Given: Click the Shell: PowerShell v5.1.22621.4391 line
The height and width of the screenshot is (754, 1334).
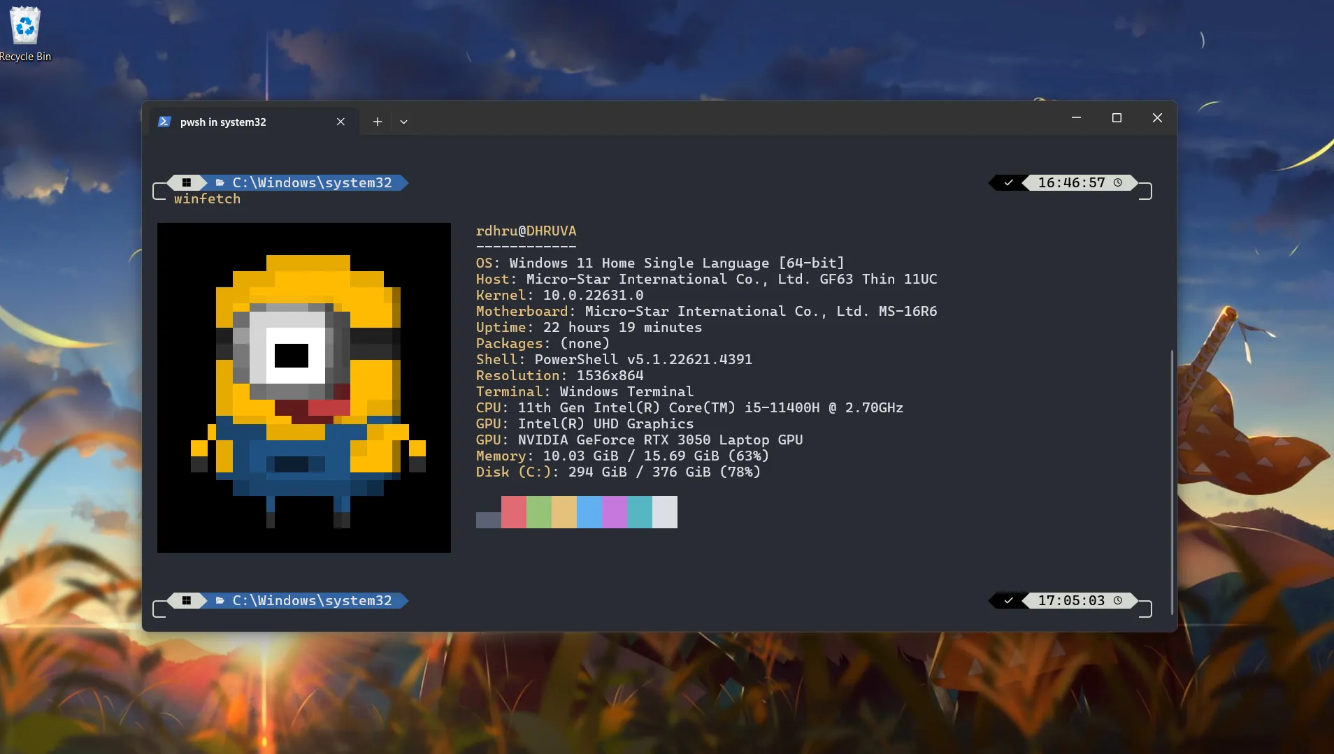Looking at the screenshot, I should [614, 359].
